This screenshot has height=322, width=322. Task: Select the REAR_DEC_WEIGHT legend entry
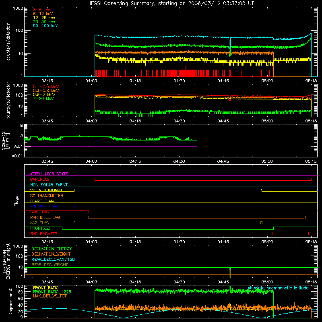click(x=50, y=265)
